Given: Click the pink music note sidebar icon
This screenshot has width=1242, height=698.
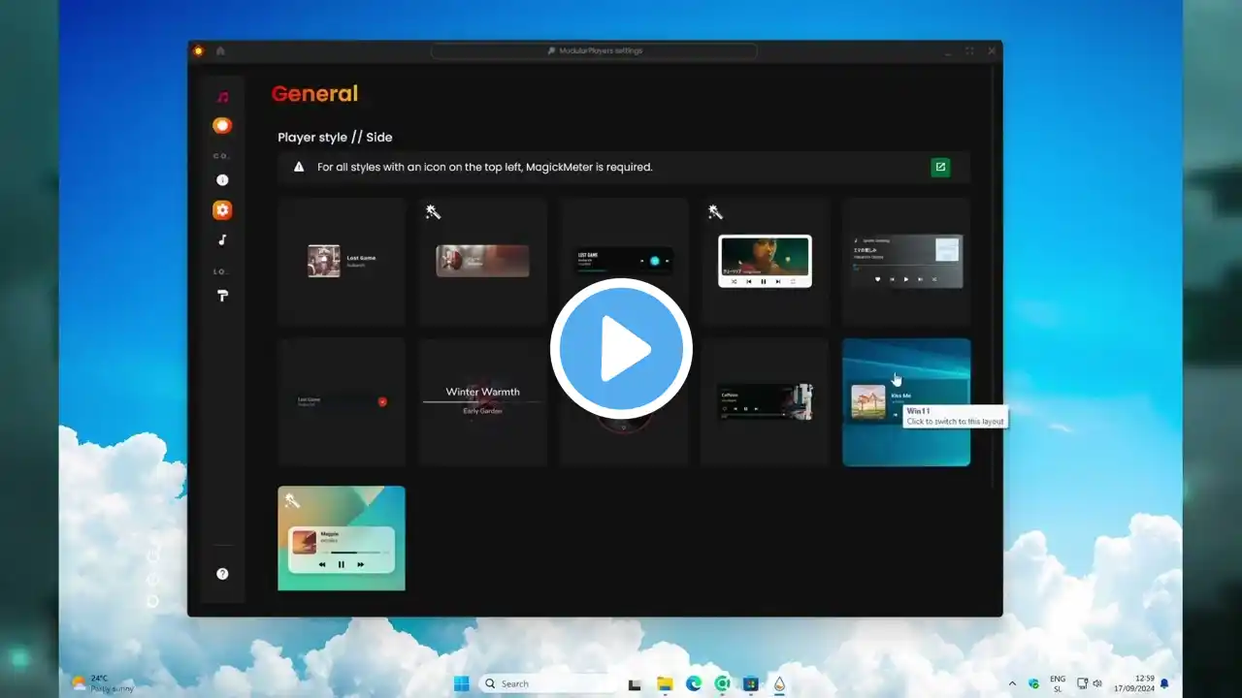Looking at the screenshot, I should pyautogui.click(x=222, y=97).
